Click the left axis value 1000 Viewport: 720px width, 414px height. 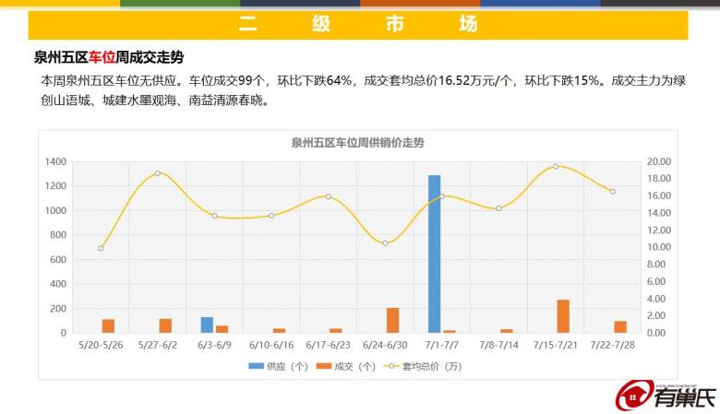[x=55, y=210]
